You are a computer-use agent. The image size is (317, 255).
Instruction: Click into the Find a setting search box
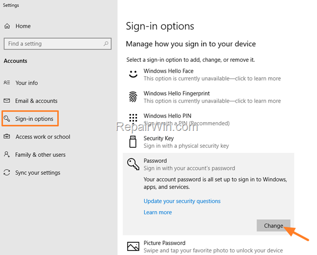pos(57,43)
